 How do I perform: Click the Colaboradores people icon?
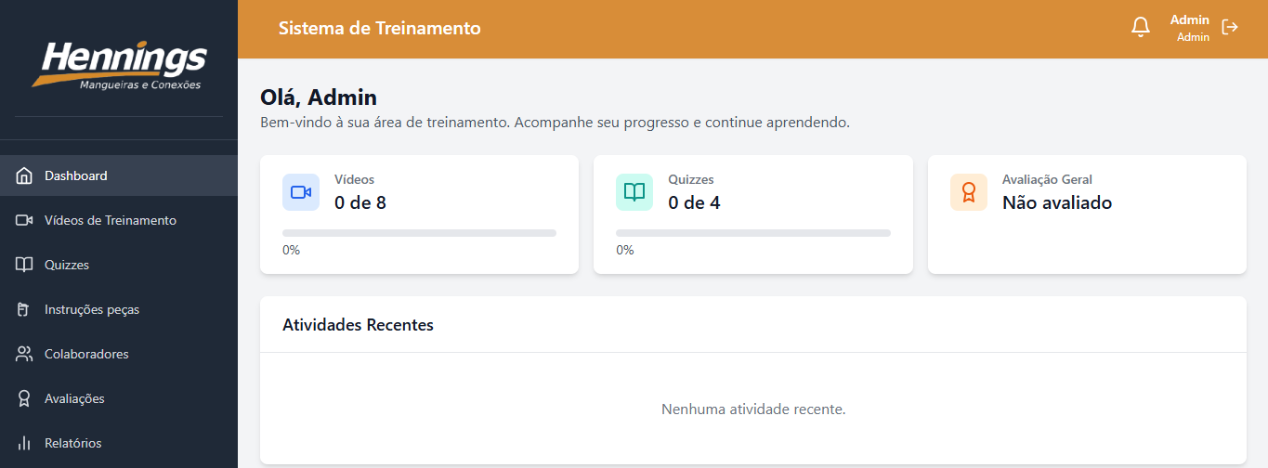point(24,354)
